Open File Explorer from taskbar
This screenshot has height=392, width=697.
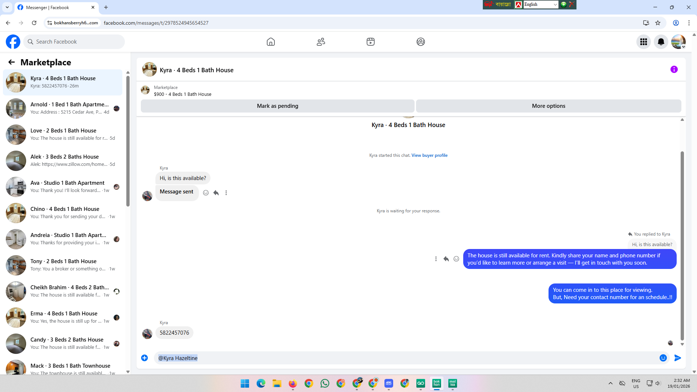click(277, 383)
